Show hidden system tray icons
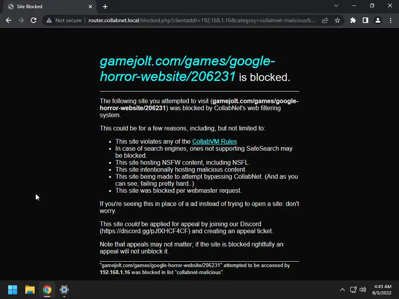399x299 pixels. [x=343, y=290]
